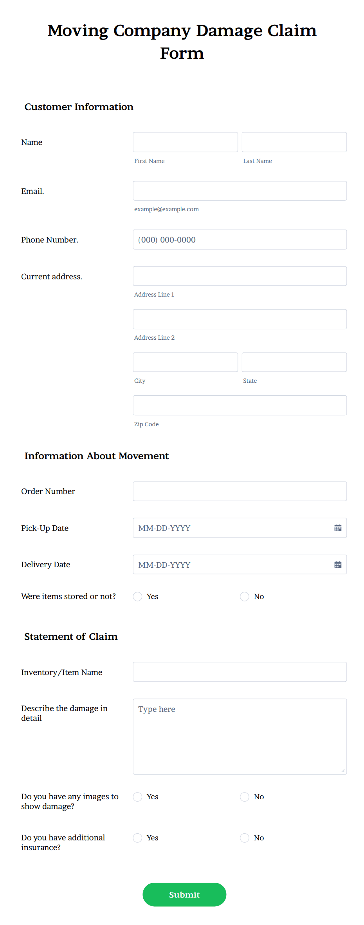The image size is (364, 925).
Task: Click Address Line 1 field
Action: [240, 276]
